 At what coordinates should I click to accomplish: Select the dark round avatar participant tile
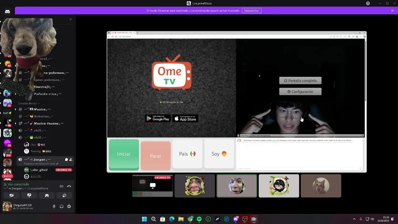pyautogui.click(x=279, y=186)
